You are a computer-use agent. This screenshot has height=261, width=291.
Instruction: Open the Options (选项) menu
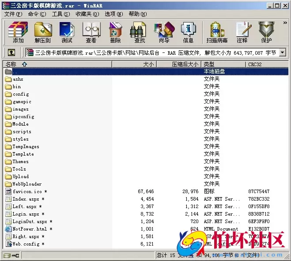(114, 14)
